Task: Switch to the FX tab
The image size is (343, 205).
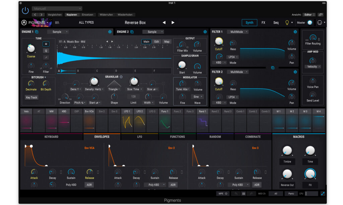Action: tap(263, 22)
